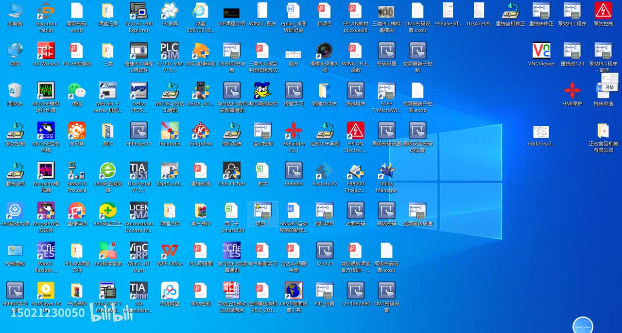
Task: Select the highlighted 项目1 project file
Action: click(x=262, y=212)
